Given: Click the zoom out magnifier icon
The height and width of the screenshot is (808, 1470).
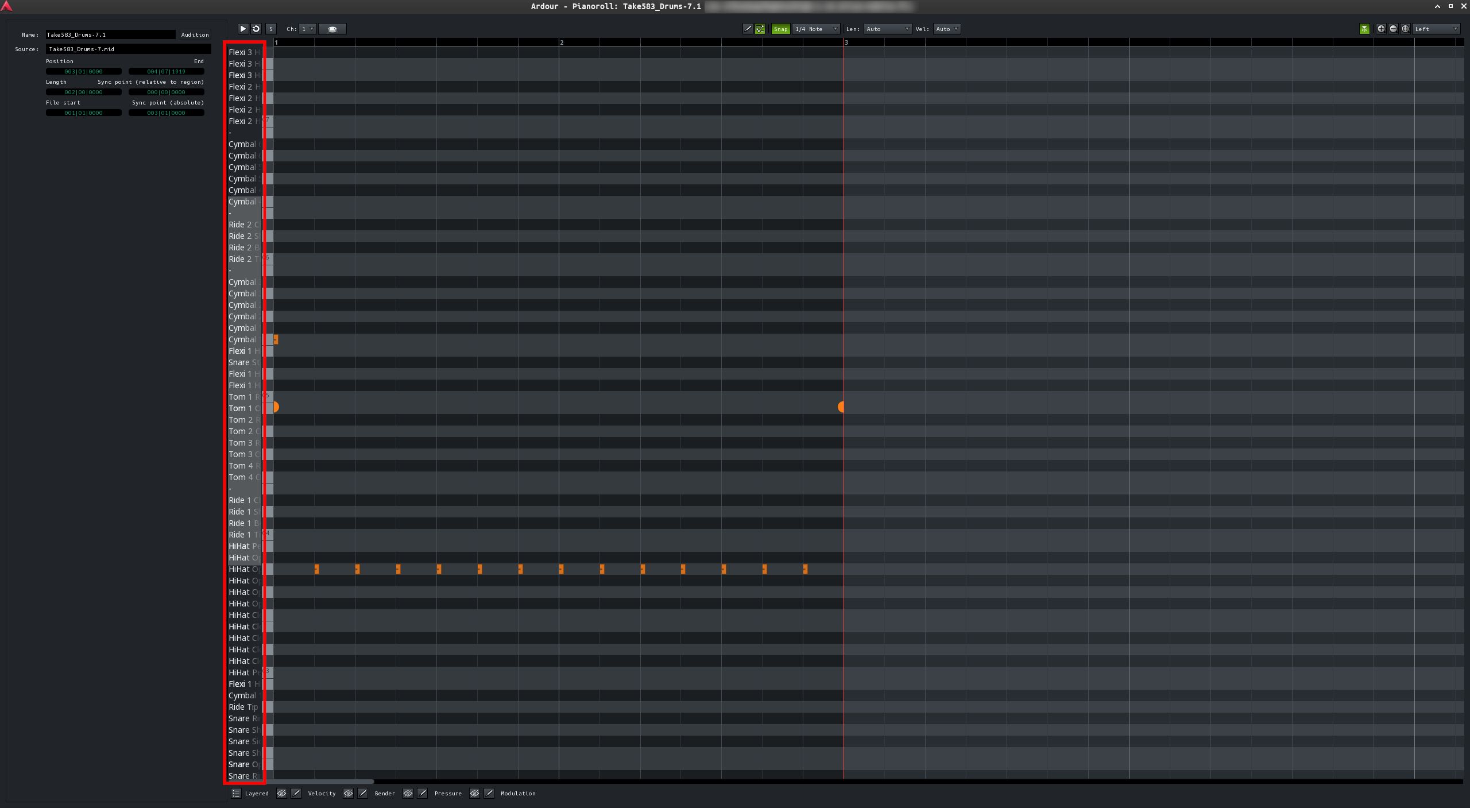Looking at the screenshot, I should click(1393, 29).
